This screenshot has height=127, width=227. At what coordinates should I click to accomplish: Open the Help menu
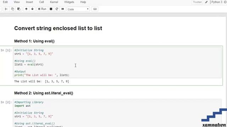[x=83, y=2]
